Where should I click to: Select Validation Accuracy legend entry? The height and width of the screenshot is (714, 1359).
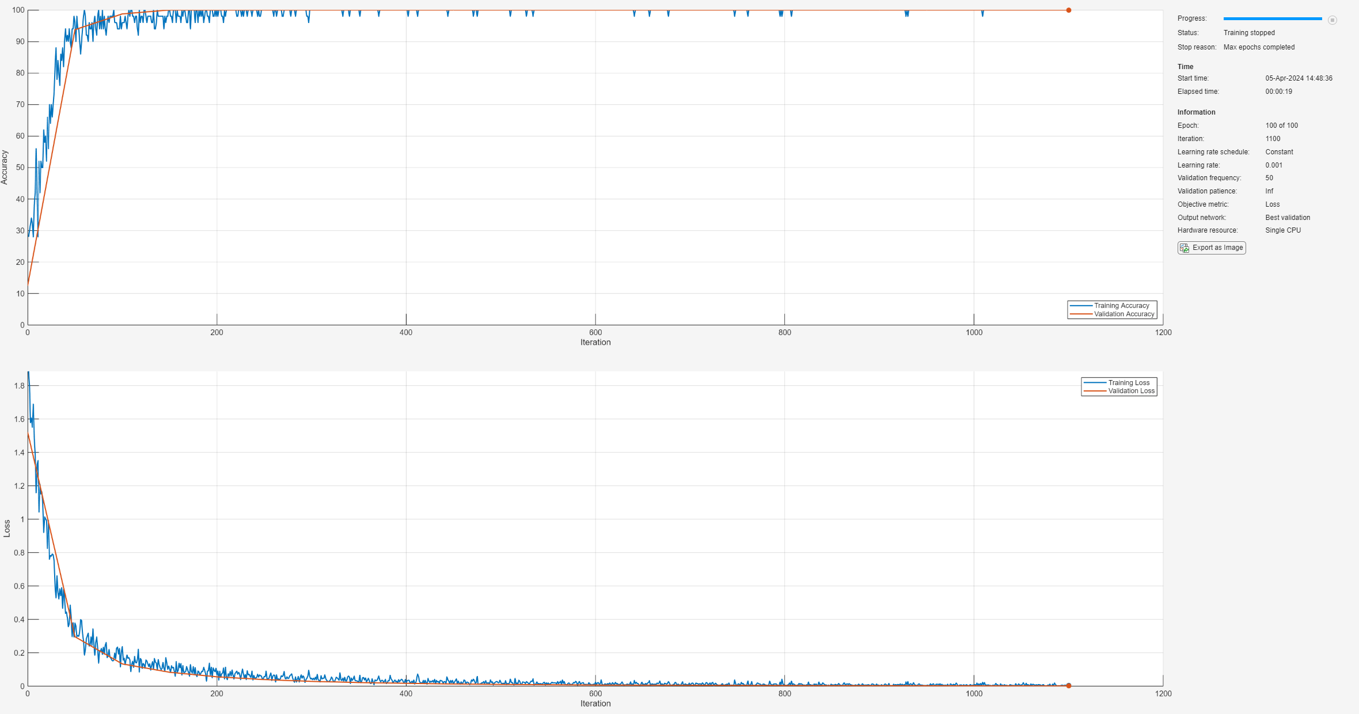[1123, 314]
